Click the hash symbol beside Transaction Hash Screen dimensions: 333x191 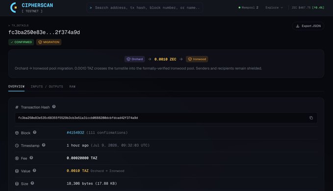(x=17, y=107)
